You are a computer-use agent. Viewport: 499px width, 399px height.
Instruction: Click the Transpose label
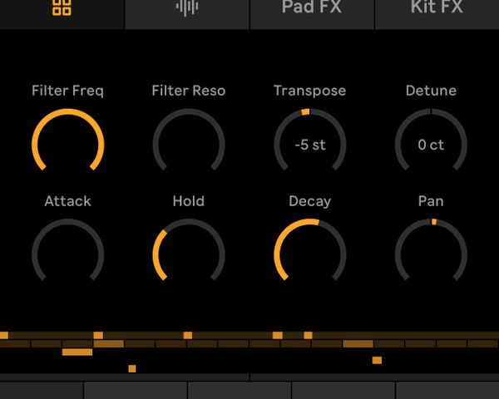point(310,91)
